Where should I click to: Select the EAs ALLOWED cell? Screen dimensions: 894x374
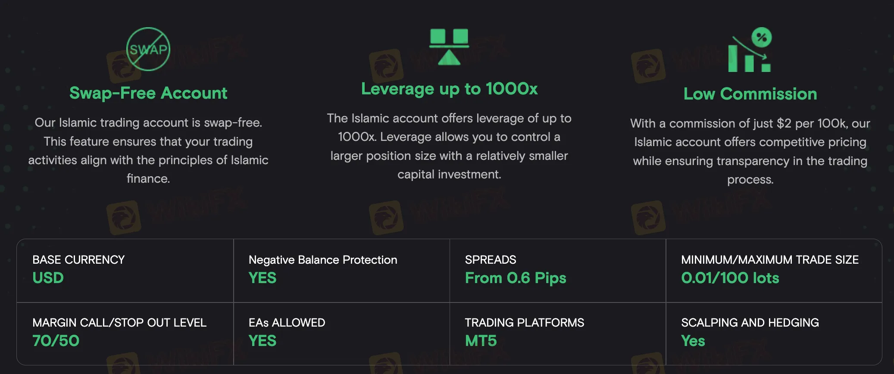point(341,334)
